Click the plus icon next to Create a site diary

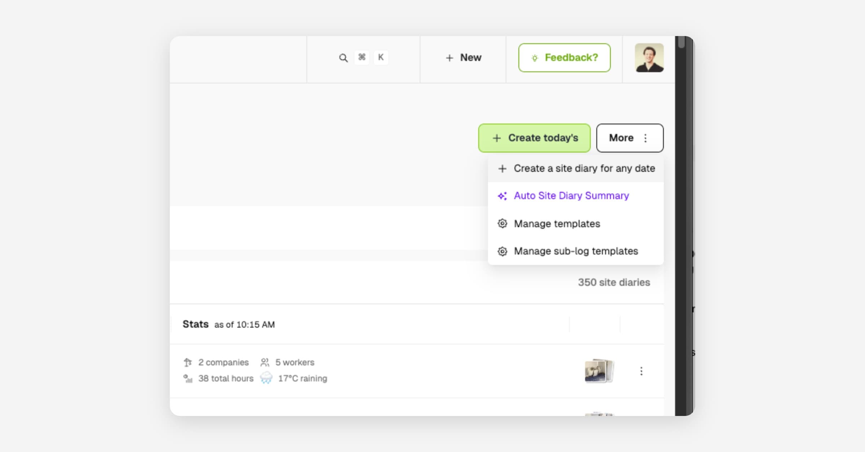[502, 168]
